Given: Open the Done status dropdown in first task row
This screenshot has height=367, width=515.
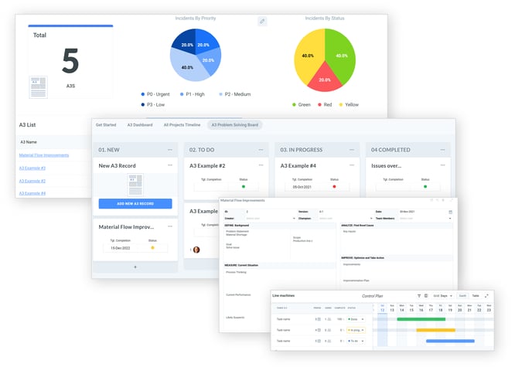Looking at the screenshot, I should point(356,318).
